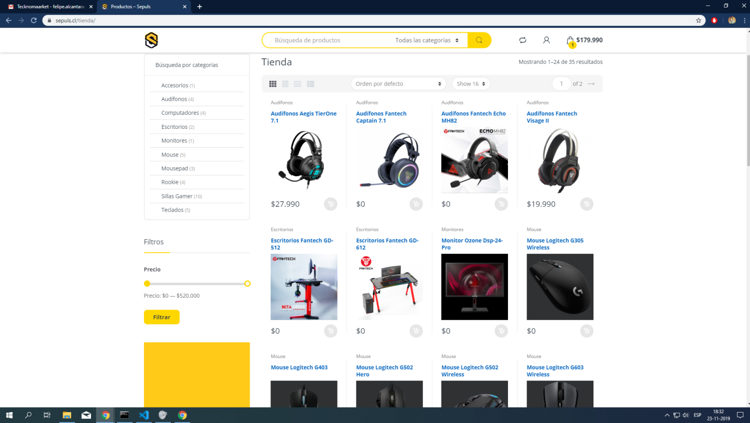Add Audifonos Fantech Visage II to cart
The width and height of the screenshot is (750, 423).
tap(586, 204)
